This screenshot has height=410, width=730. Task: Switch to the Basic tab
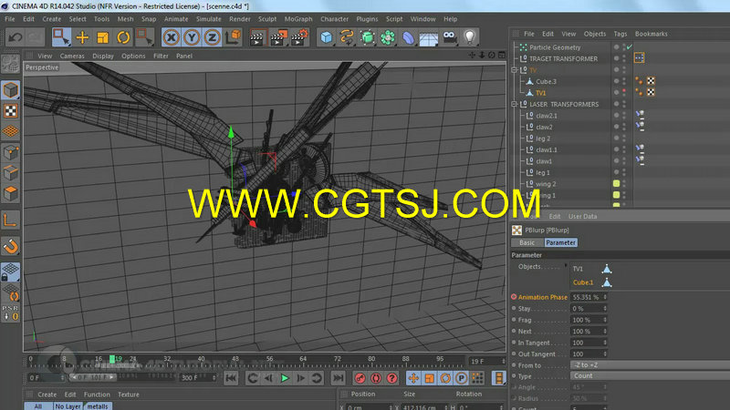click(x=527, y=242)
